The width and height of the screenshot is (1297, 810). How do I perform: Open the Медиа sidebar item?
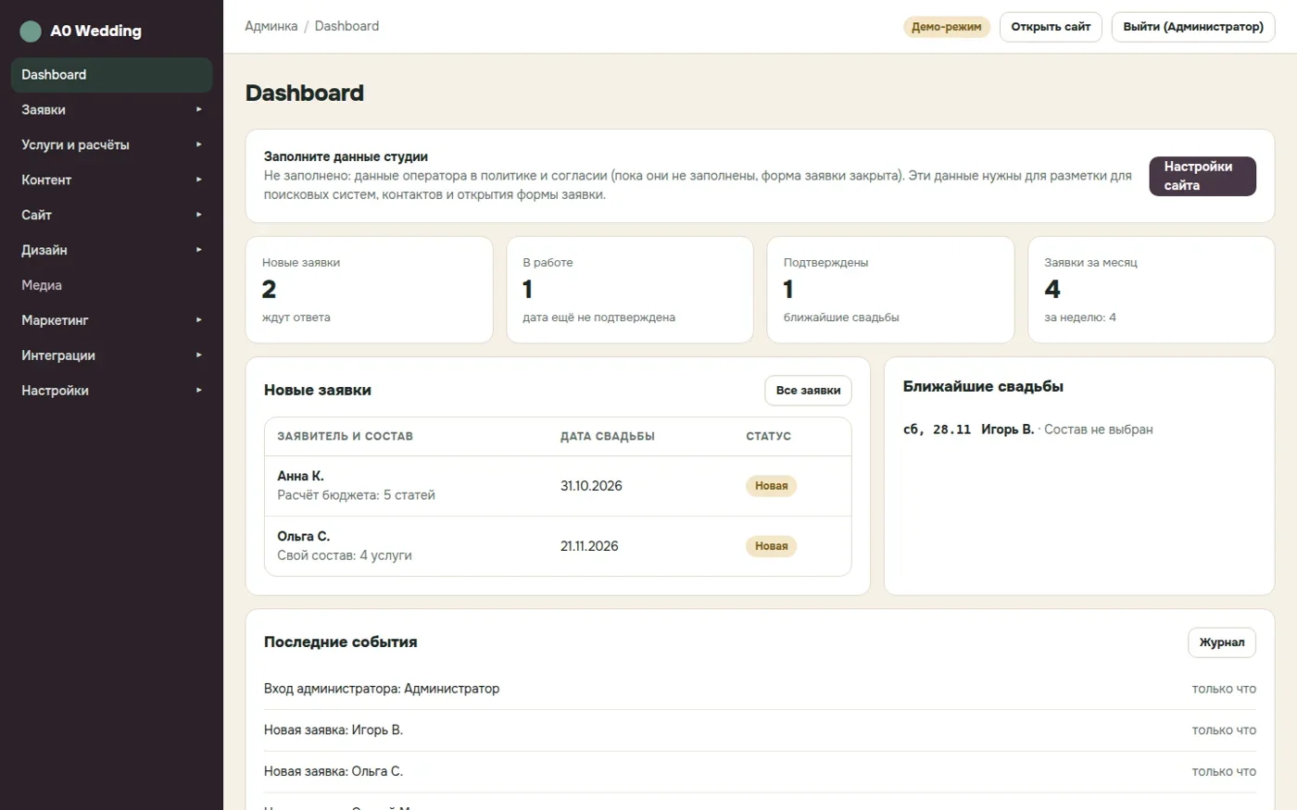click(111, 285)
